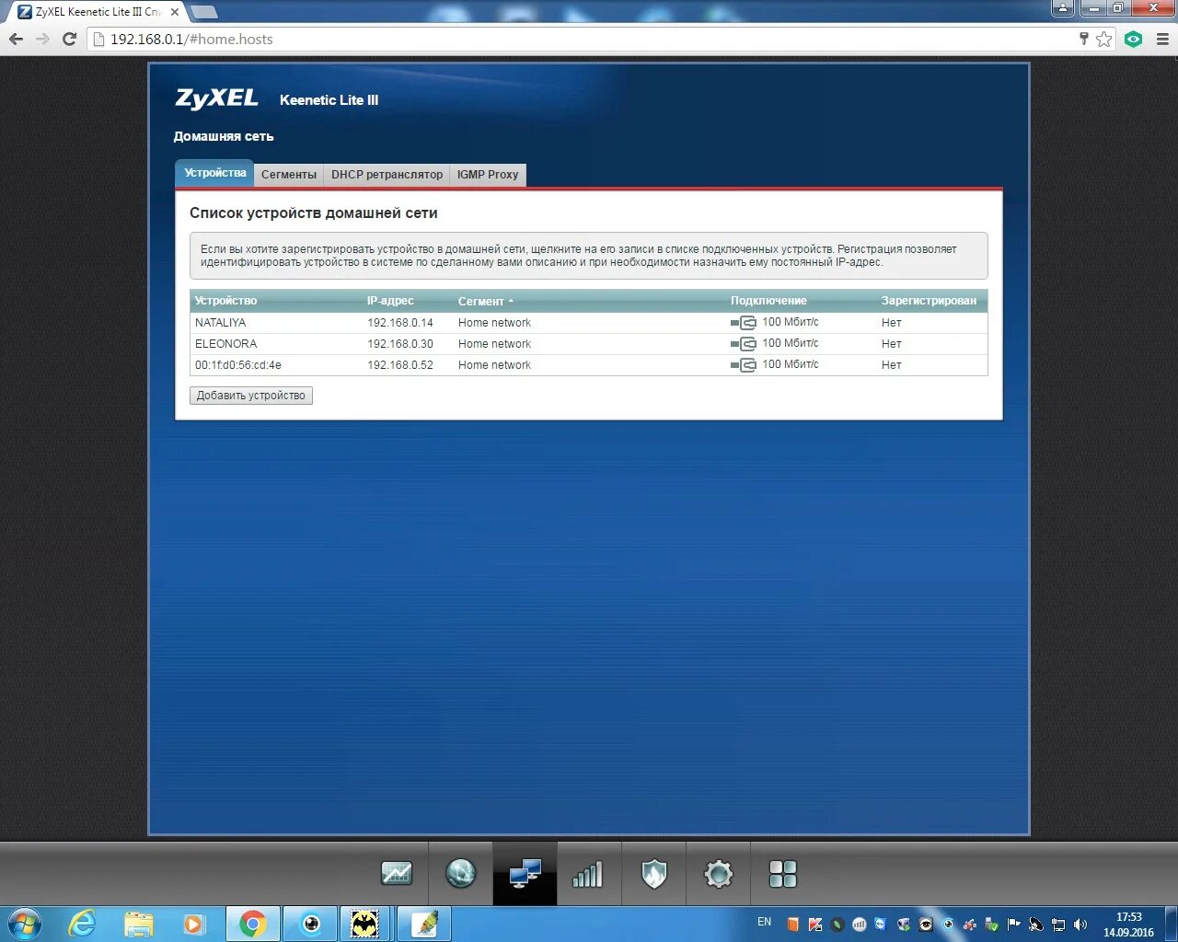Click the Kaspersky tray icon

click(x=814, y=925)
